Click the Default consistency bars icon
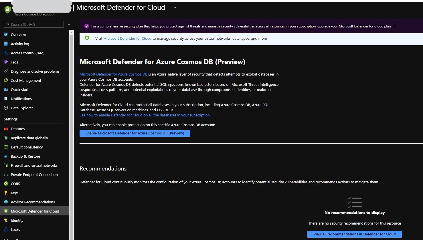This screenshot has width=423, height=240. 6,147
